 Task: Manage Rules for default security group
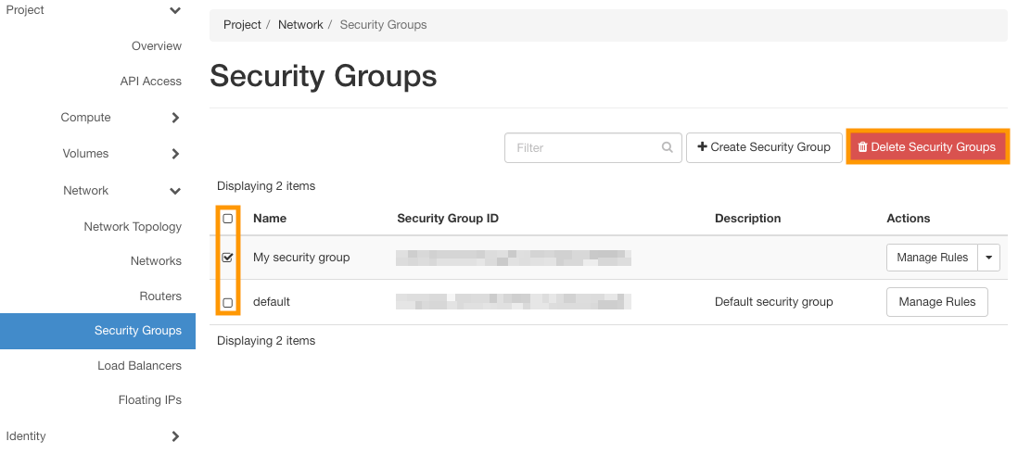(x=936, y=302)
